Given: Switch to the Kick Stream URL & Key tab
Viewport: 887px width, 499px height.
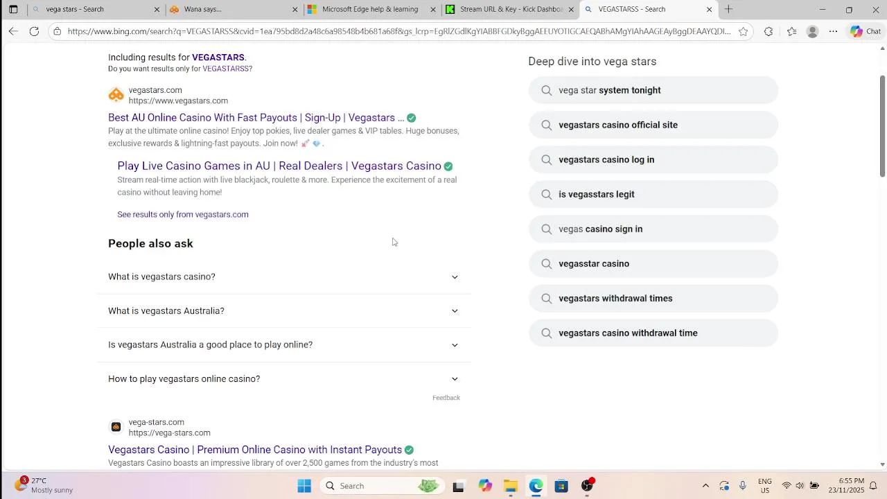Looking at the screenshot, I should tap(510, 9).
